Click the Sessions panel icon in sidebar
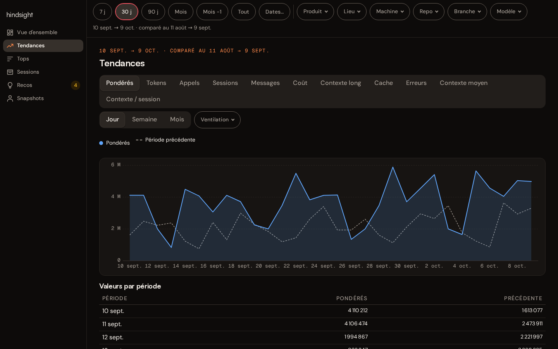The image size is (558, 349). point(10,72)
